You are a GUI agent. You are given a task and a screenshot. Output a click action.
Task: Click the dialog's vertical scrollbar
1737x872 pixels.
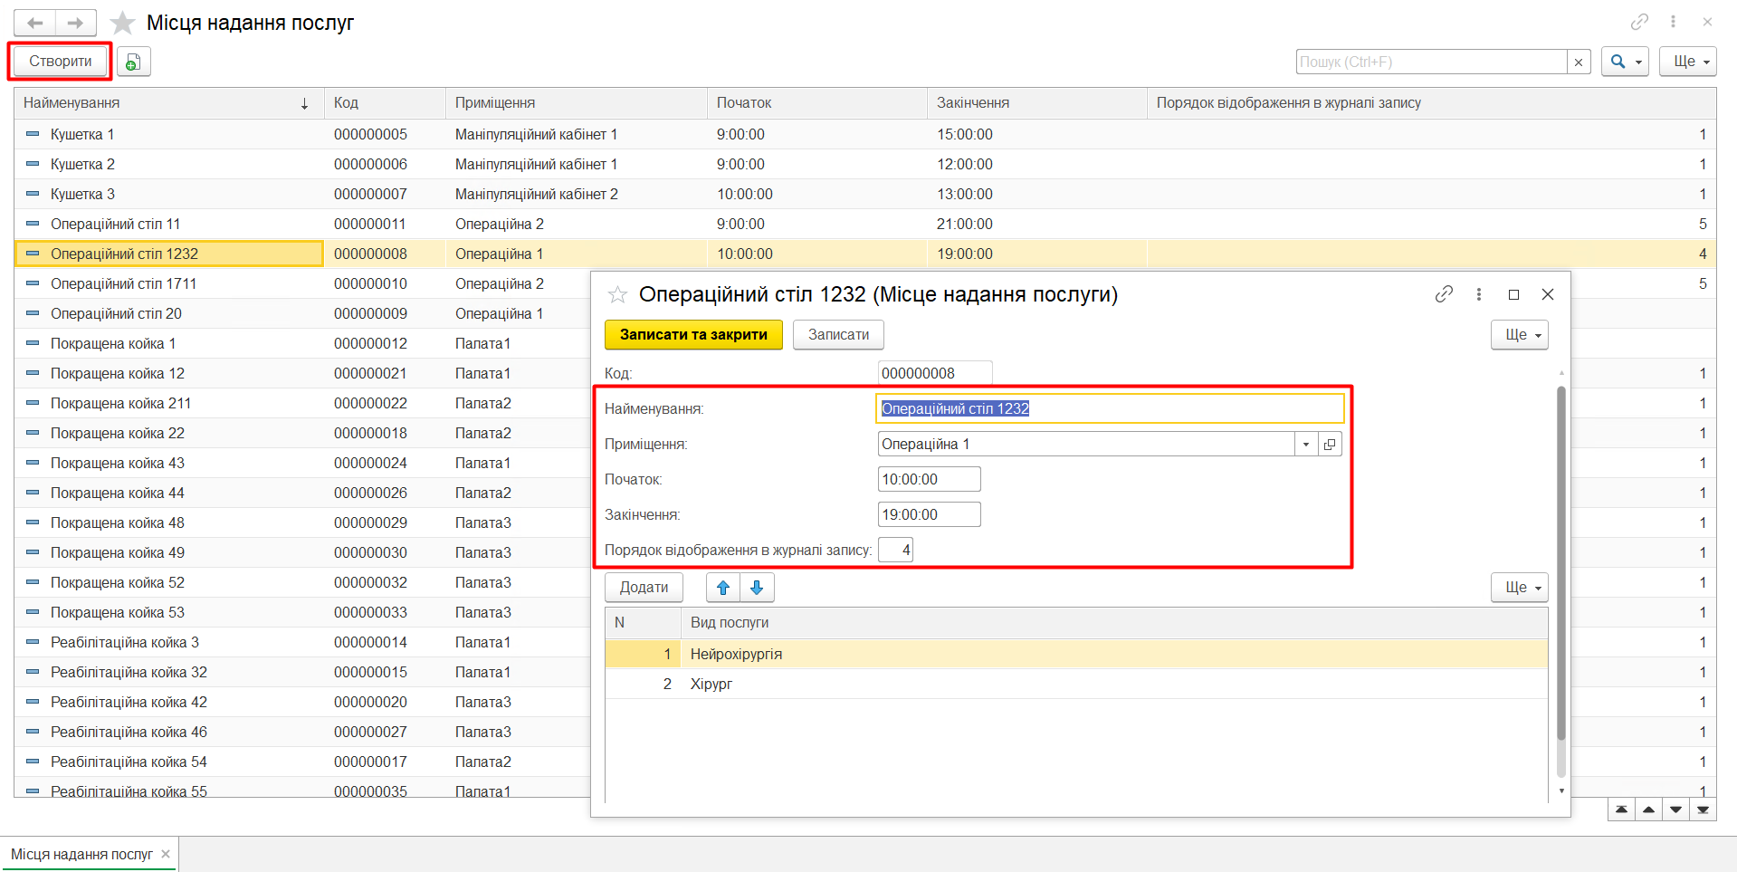point(1560,561)
